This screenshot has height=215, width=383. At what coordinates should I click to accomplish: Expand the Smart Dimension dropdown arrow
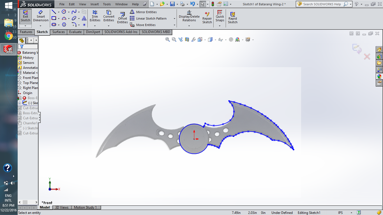41,26
